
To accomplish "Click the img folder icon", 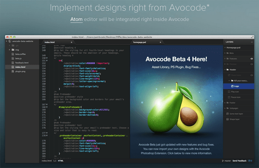I will click(x=13, y=50).
